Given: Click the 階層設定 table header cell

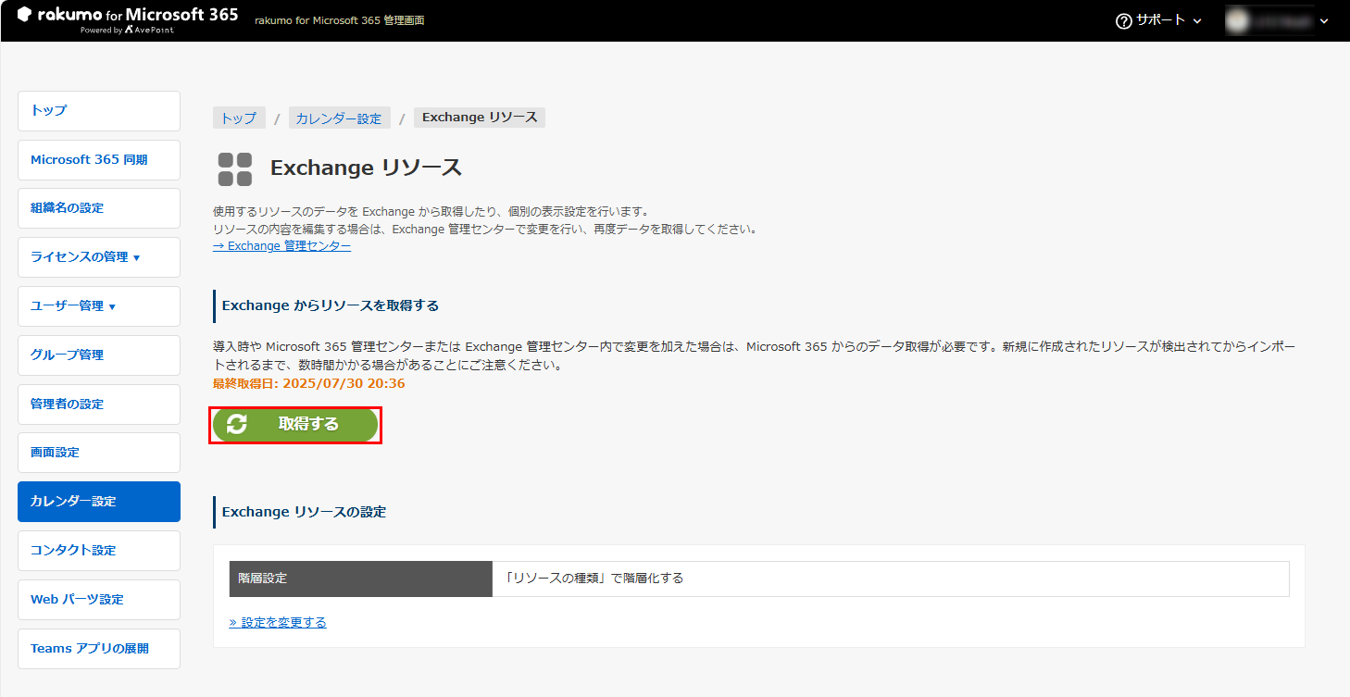Looking at the screenshot, I should point(361,579).
